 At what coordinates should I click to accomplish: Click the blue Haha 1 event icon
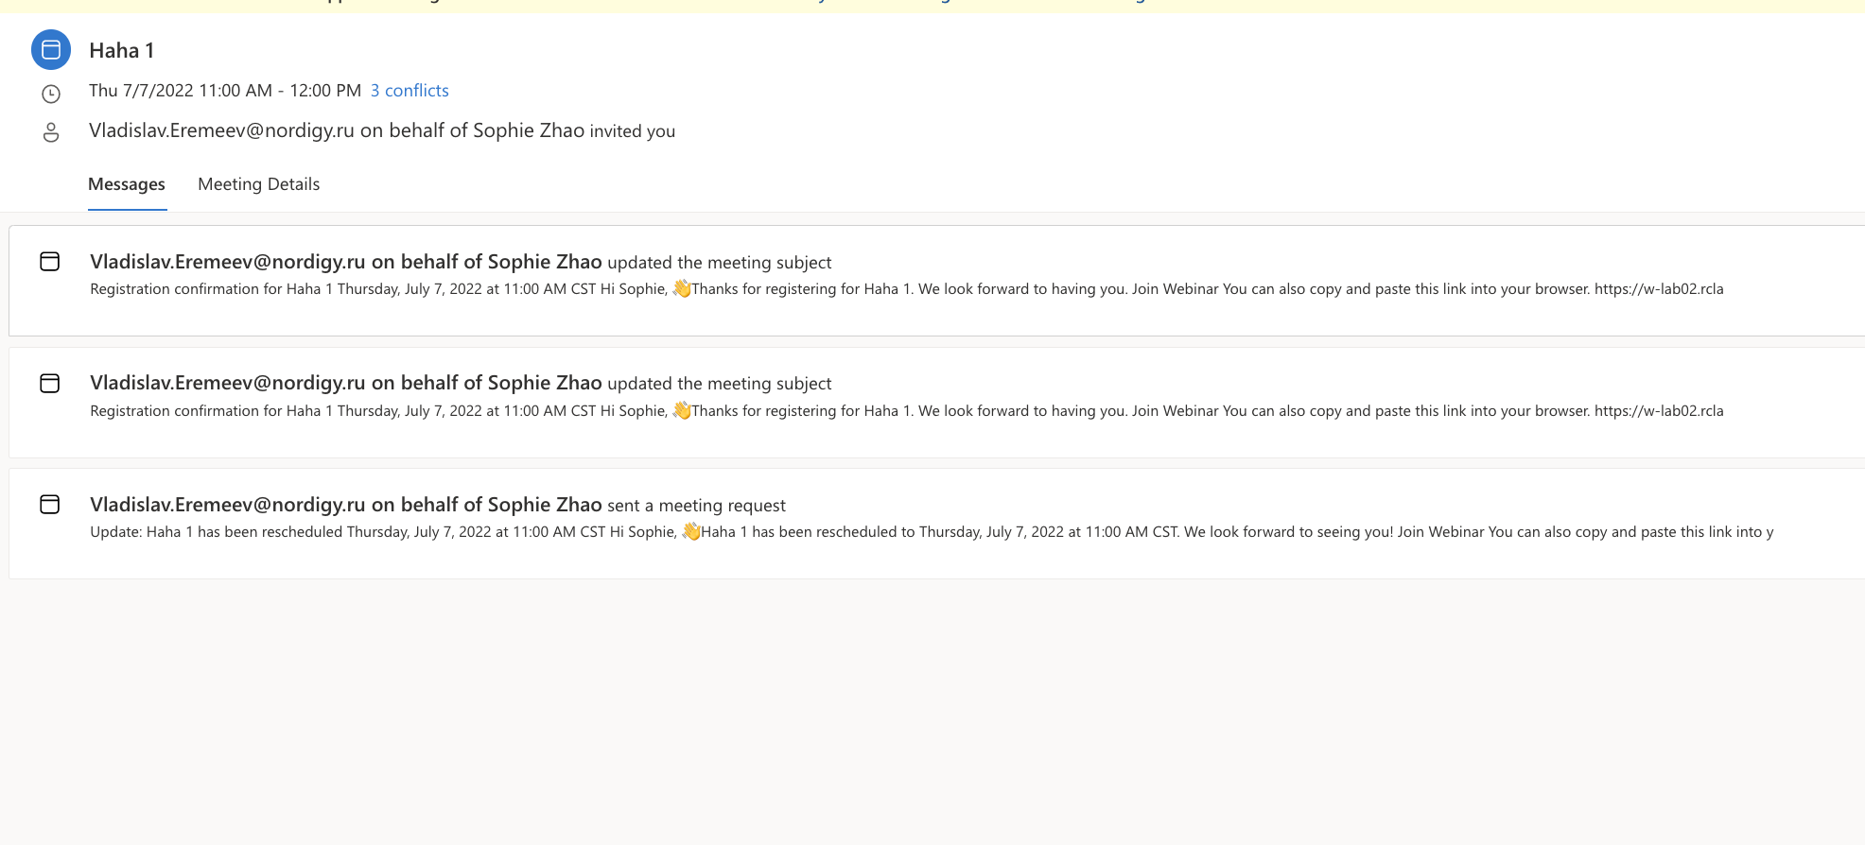coord(50,49)
